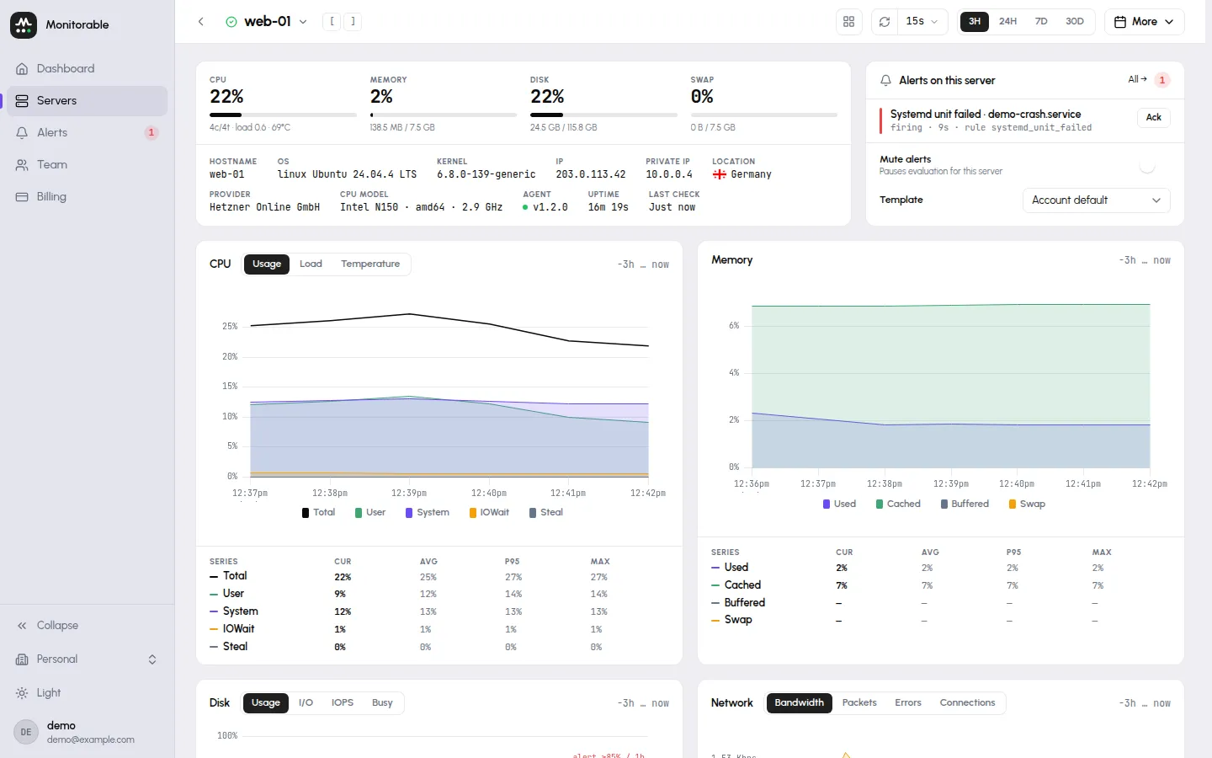Expand the Personal workspace switcher
Screen dimensions: 1212x758
[88, 659]
